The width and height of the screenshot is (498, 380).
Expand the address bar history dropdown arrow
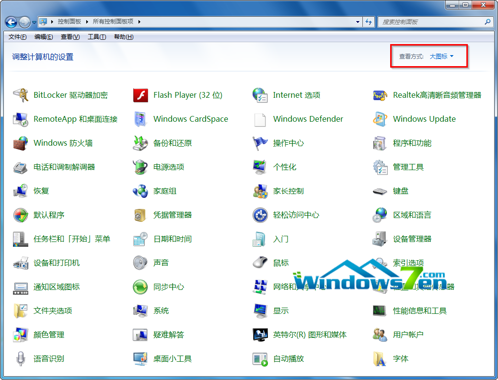358,22
